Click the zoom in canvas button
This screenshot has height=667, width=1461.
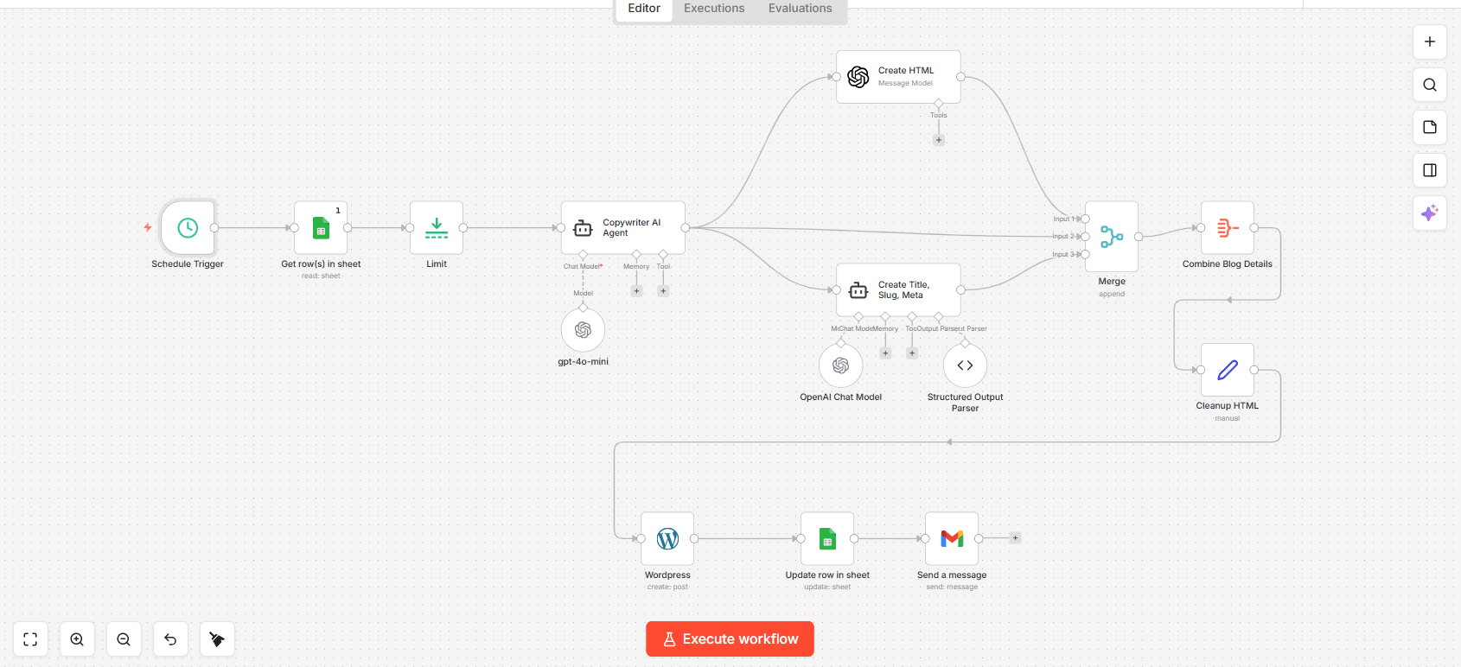pyautogui.click(x=77, y=639)
